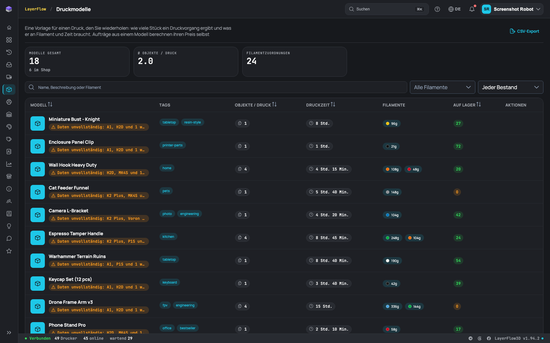
Task: Focus the global Suchen search field
Action: pyautogui.click(x=387, y=9)
